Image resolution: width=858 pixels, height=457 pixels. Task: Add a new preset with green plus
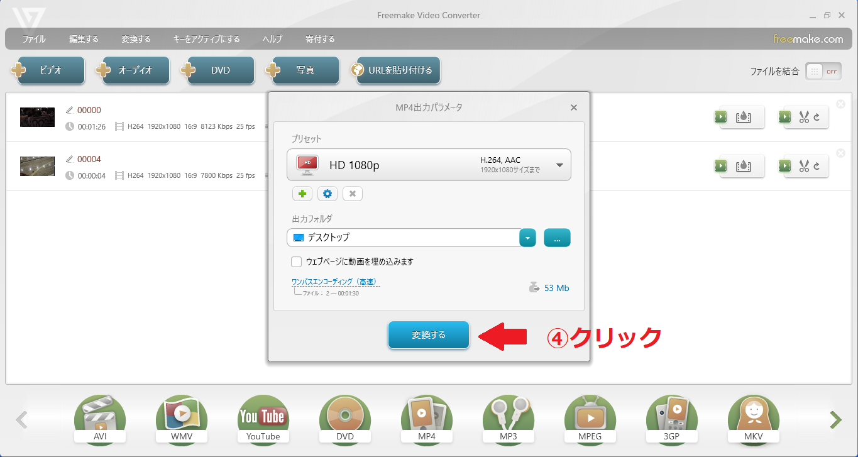(302, 194)
